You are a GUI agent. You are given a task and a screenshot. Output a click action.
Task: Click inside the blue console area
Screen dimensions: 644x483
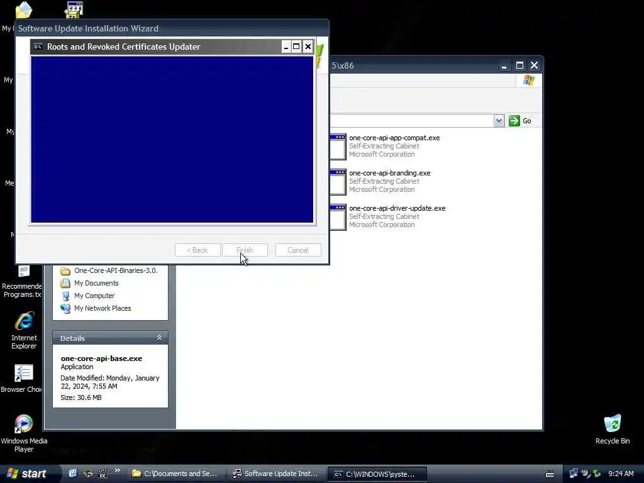click(x=172, y=140)
